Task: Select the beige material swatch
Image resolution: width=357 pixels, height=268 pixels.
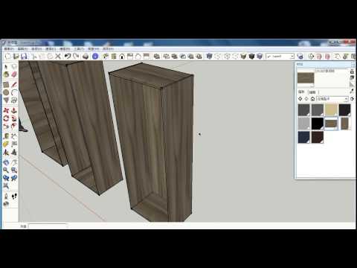Action: pos(331,110)
